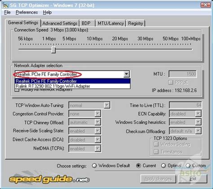Image resolution: width=213 pixels, height=189 pixels.
Task: Click the MTU value field
Action: [182, 74]
